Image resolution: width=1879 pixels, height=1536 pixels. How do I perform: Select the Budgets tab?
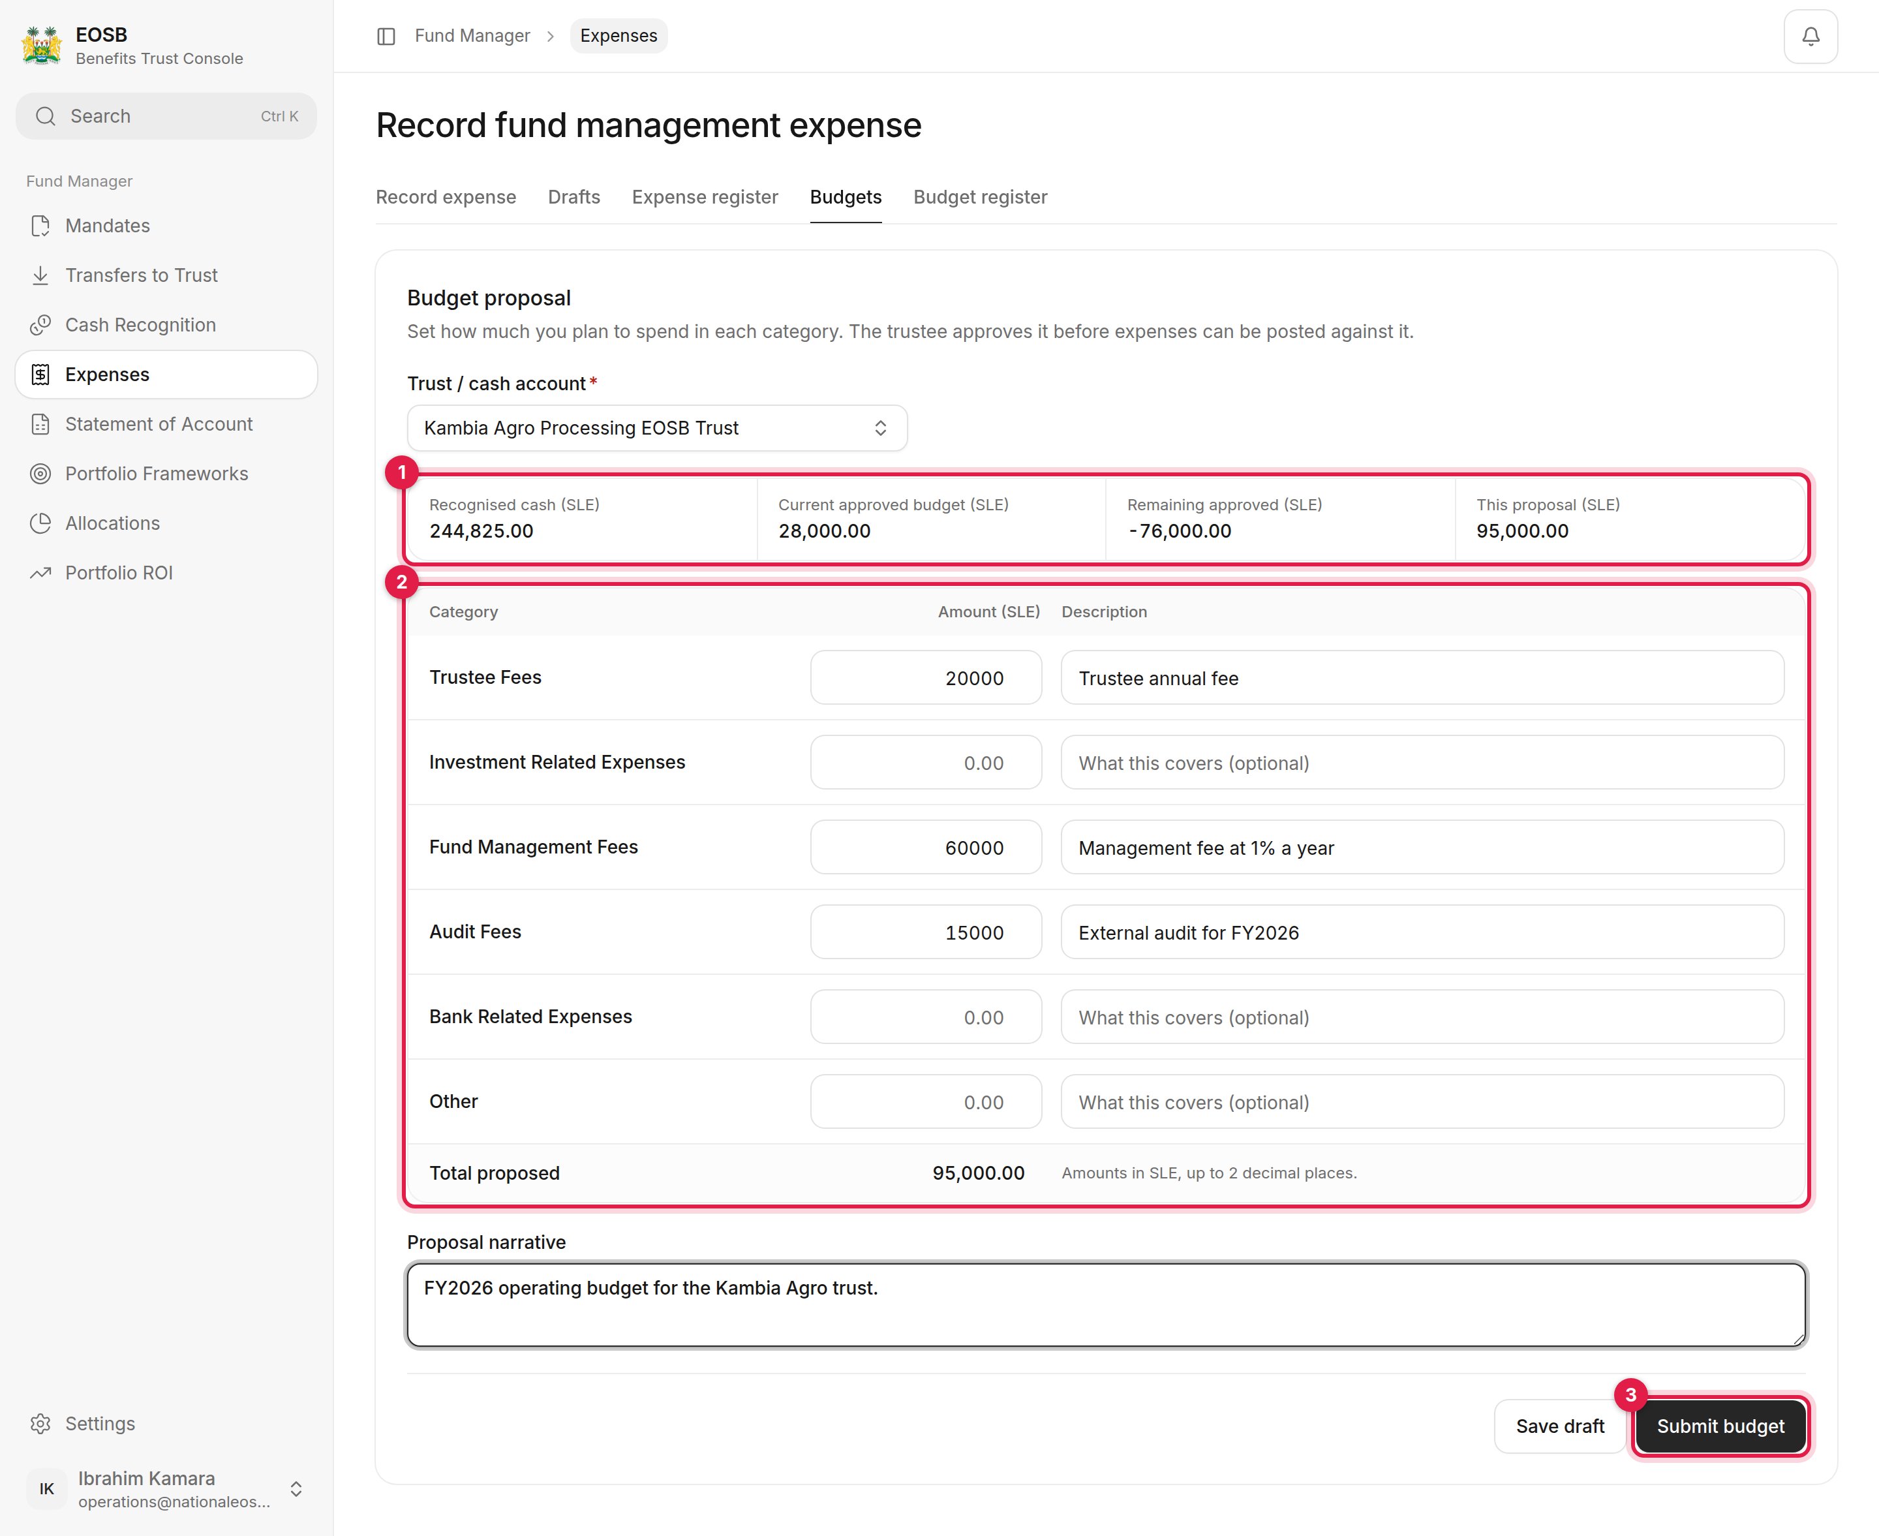846,197
